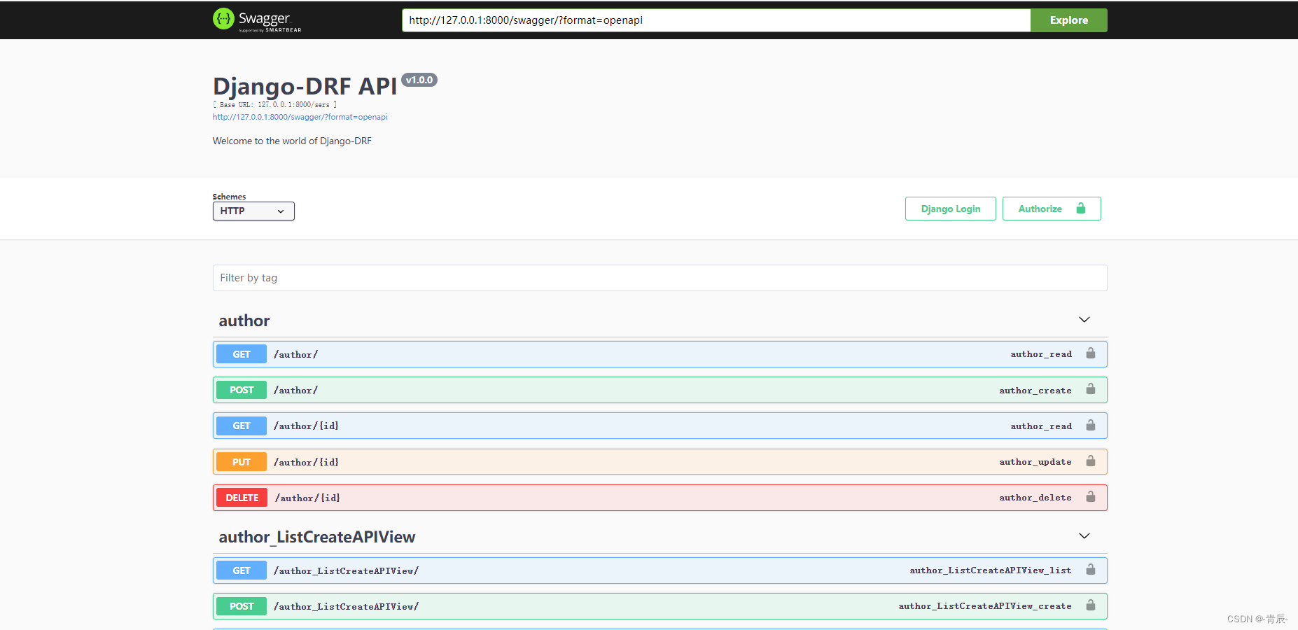Screen dimensions: 1298x630
Task: Expand the GET /author/ operation
Action: [x=660, y=354]
